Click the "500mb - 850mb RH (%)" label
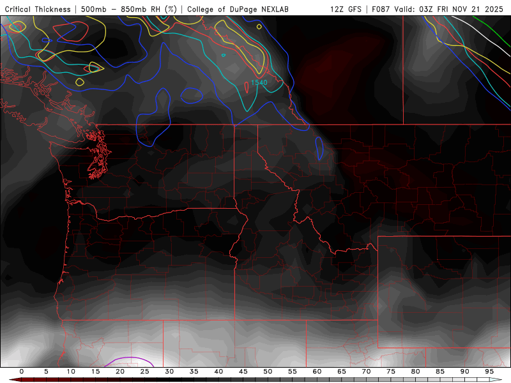Viewport: 511px width, 383px height. [129, 9]
